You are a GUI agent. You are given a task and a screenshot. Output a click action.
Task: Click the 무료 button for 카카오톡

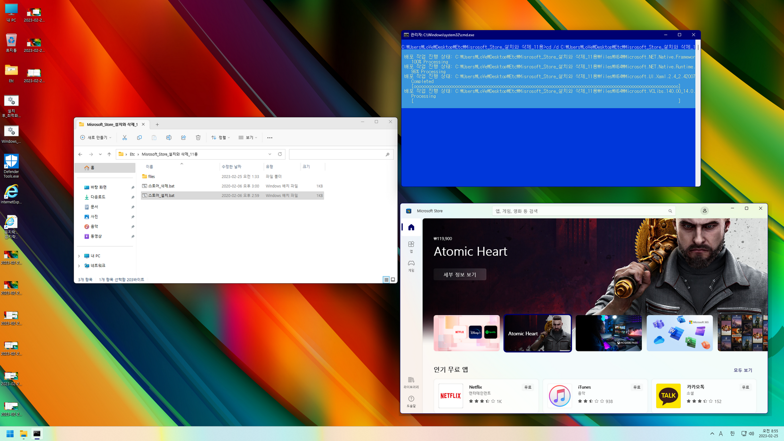[745, 387]
